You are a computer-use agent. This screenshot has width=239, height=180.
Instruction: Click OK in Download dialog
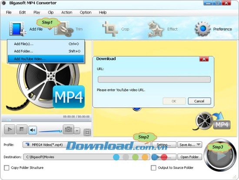click(x=174, y=101)
